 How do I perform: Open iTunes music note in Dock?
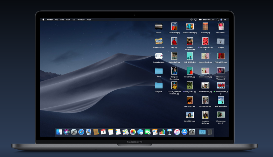click(177, 132)
